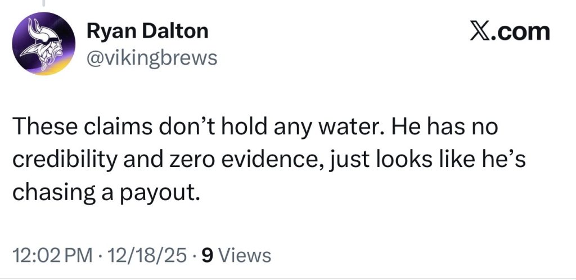
Task: Click the thread connector line above avatar
Action: (x=43, y=3)
